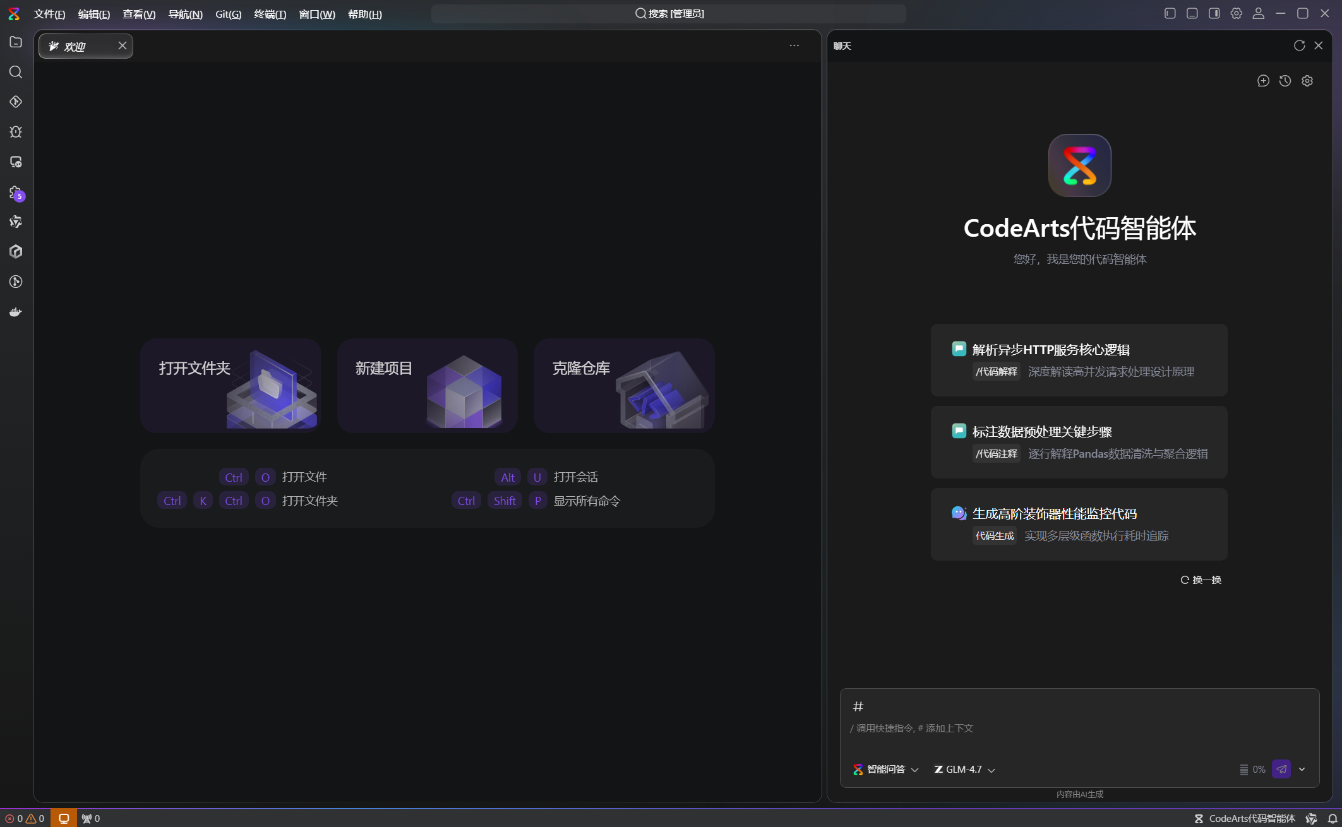
Task: Open the Debug bug icon in sidebar
Action: pyautogui.click(x=16, y=132)
